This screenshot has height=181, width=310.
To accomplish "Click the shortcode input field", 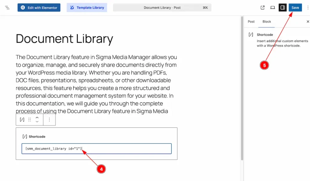I will [97, 149].
